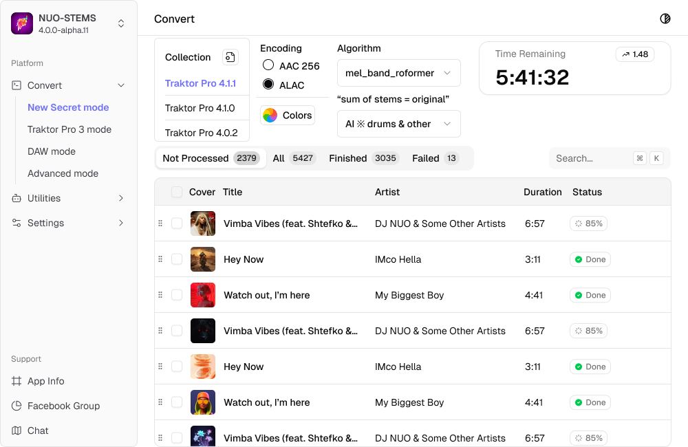The width and height of the screenshot is (688, 447).
Task: Check the second Vimba Vibes row checkbox
Action: (x=177, y=331)
